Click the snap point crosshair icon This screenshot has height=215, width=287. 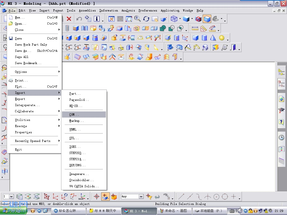96,197
